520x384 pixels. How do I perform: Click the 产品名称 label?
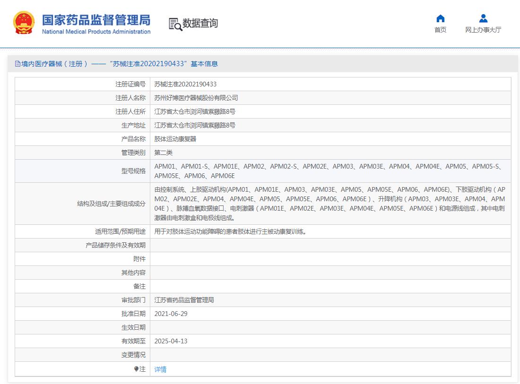pyautogui.click(x=133, y=139)
